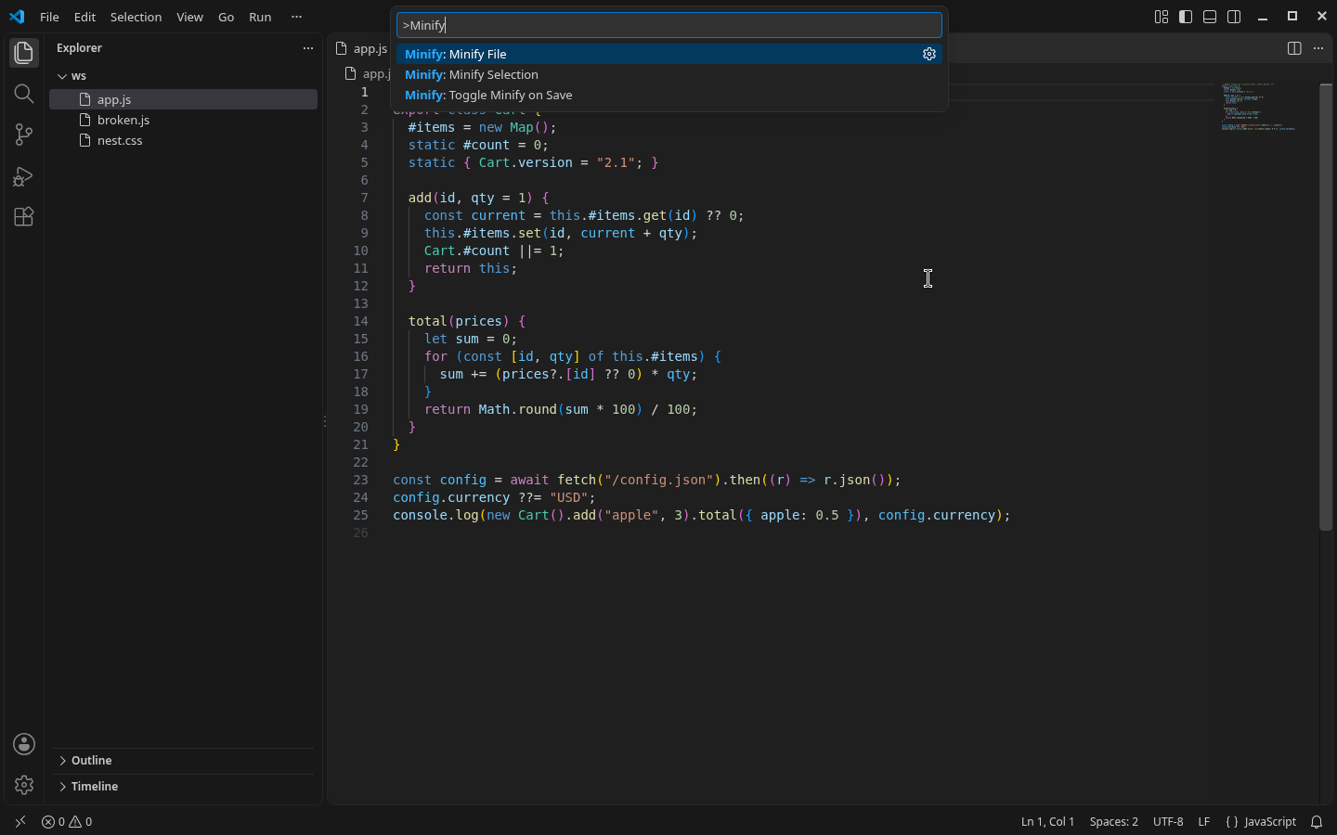
Task: Open the File menu
Action: (x=50, y=17)
